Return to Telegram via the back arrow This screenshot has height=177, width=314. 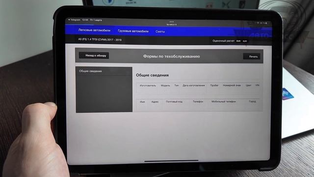74,20
